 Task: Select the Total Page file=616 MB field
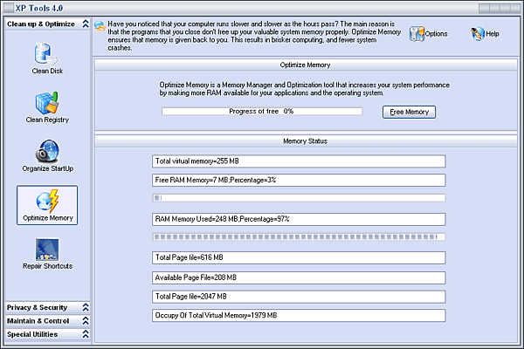tap(299, 257)
